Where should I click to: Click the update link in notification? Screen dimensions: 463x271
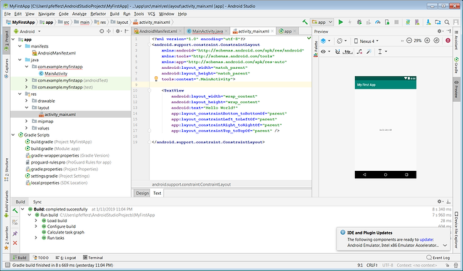click(x=426, y=239)
